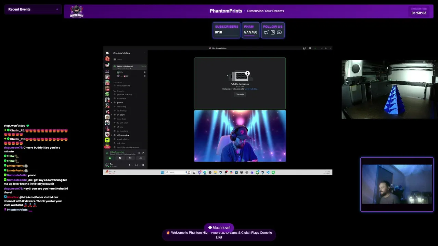Screen dimensions: 438x246
Task: Deafen audio with the headphones icon
Action: [x=137, y=165]
